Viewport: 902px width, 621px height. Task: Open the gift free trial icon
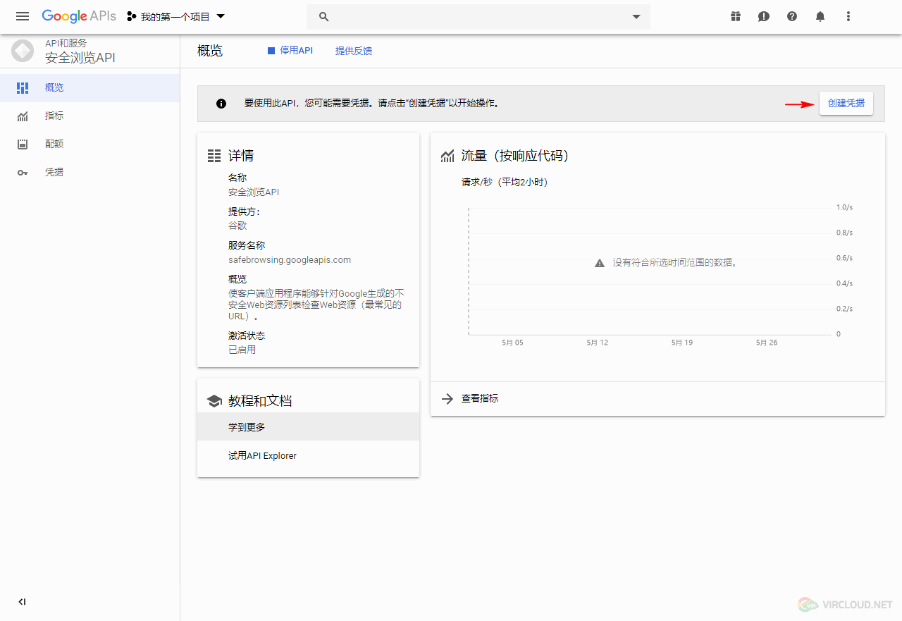pyautogui.click(x=736, y=16)
